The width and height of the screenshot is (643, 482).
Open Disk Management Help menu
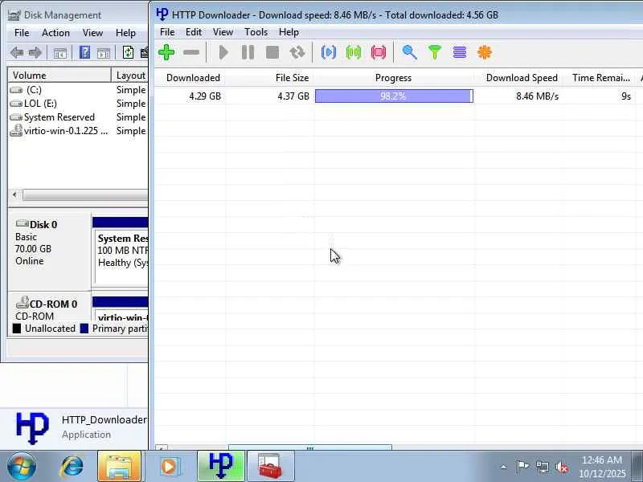(125, 33)
